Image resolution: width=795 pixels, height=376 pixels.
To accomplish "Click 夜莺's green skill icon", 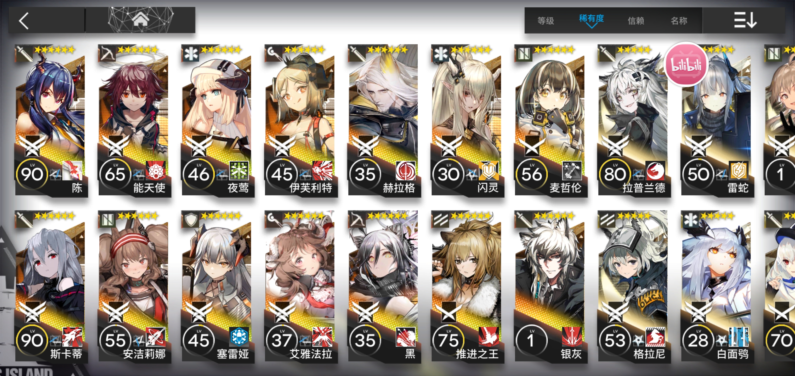I will pos(239,170).
